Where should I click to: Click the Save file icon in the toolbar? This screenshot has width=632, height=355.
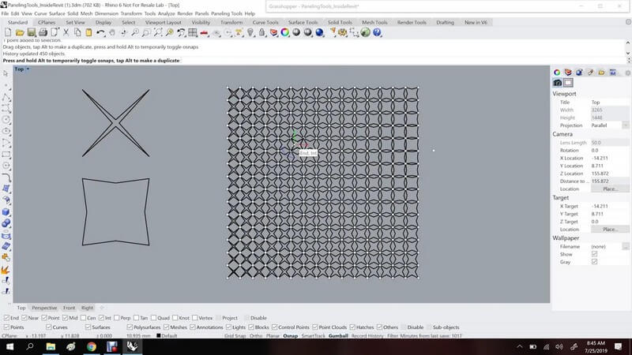pos(31,32)
